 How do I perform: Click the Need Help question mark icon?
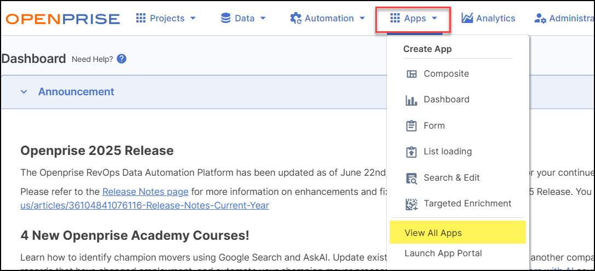coord(122,59)
